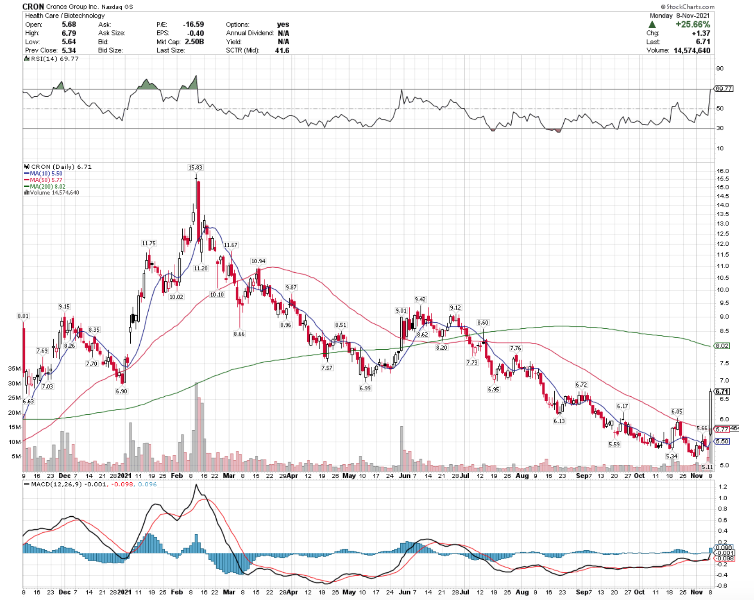Viewport: 754px width, 600px height.
Task: Click the CRON ticker symbol in the header
Action: [33, 7]
